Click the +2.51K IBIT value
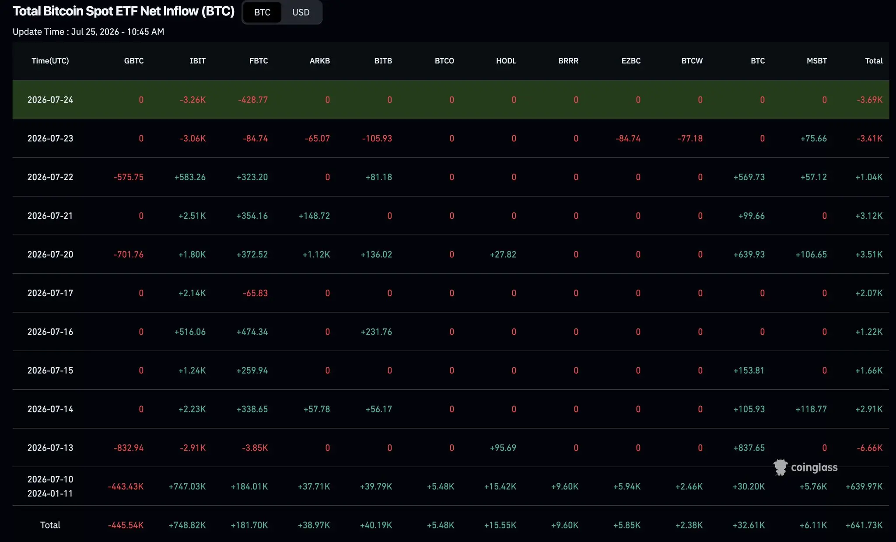The height and width of the screenshot is (542, 896). (192, 216)
